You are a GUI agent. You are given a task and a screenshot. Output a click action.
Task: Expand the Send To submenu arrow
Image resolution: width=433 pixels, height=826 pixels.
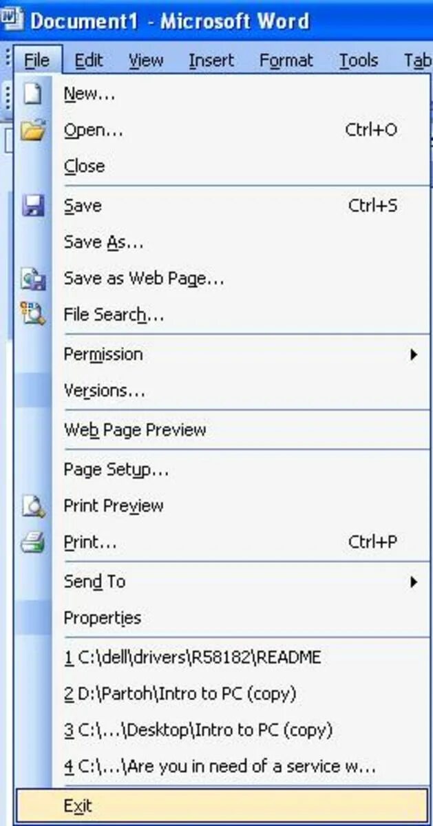413,582
